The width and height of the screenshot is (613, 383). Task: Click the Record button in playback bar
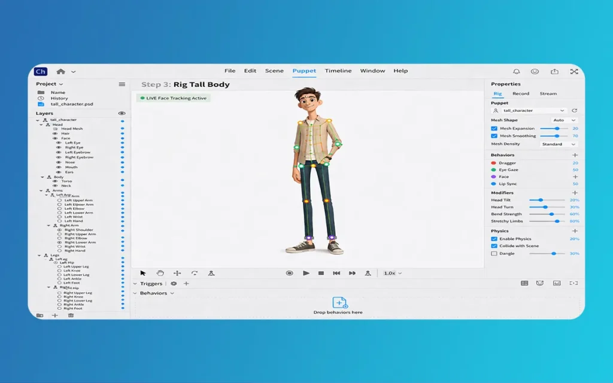pos(289,273)
